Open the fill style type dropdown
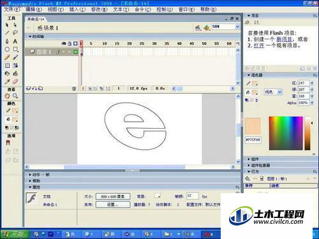Image resolution: width=319 pixels, height=239 pixels. 280,92
